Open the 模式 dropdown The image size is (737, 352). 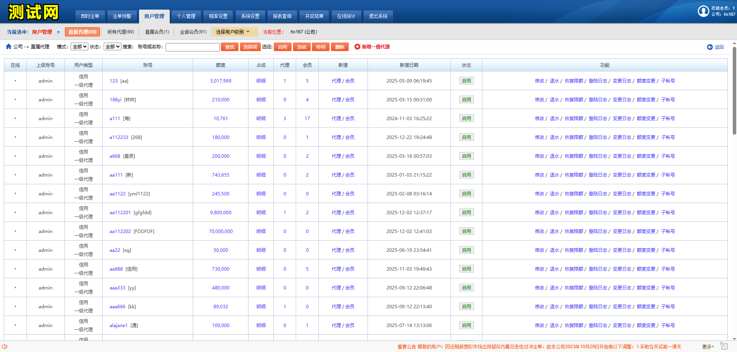[x=79, y=46]
